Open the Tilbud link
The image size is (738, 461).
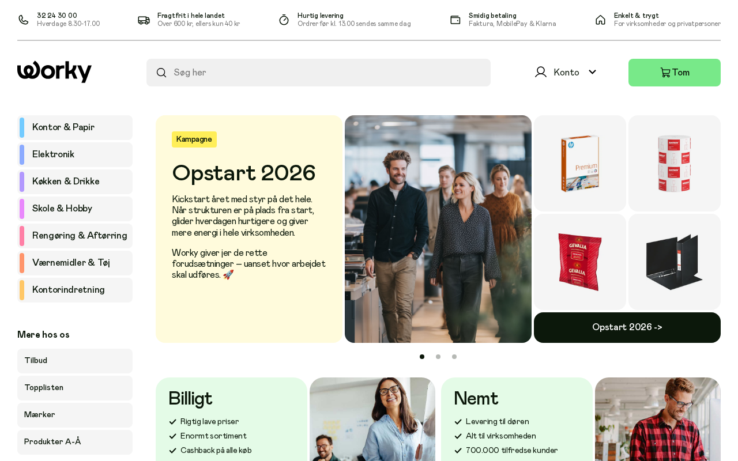[75, 361]
